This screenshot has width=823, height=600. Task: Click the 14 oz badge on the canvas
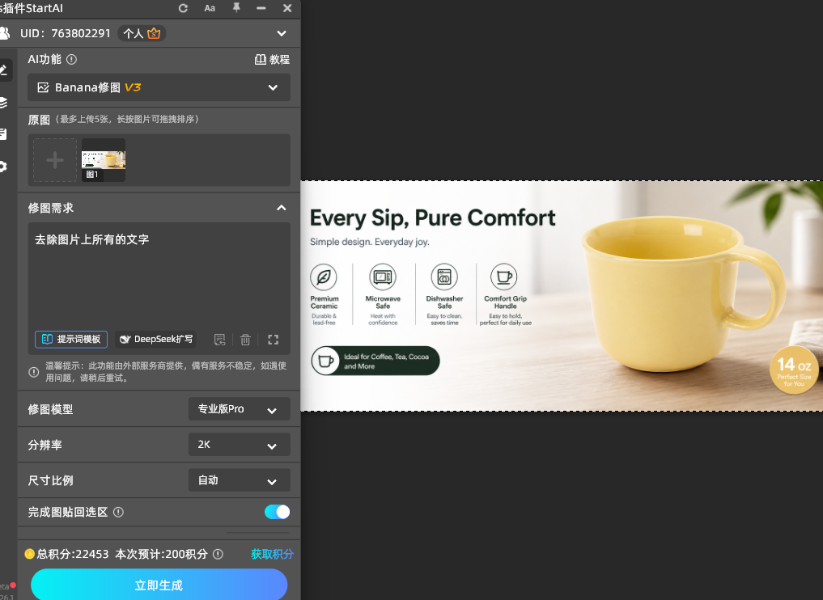tap(794, 370)
